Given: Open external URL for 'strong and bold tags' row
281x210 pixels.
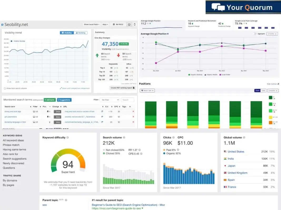Looking at the screenshot, I should pos(102,111).
